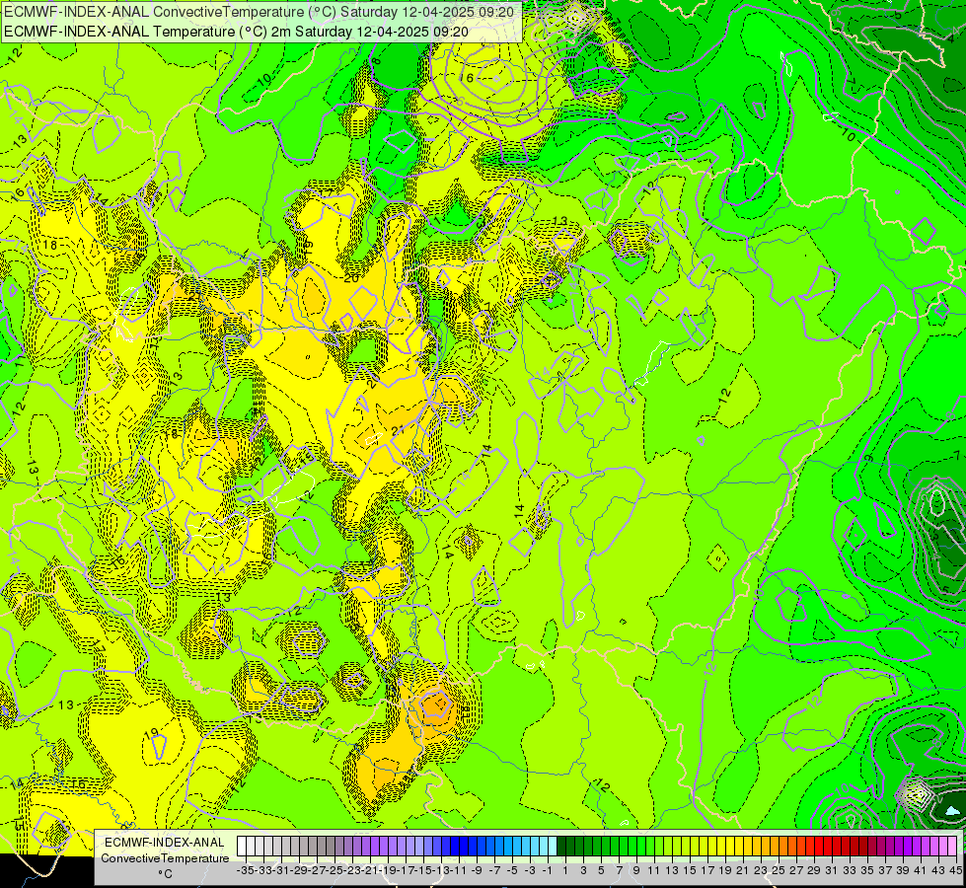
Task: Pick the blue swatch above -9 in legend
Action: click(x=473, y=846)
